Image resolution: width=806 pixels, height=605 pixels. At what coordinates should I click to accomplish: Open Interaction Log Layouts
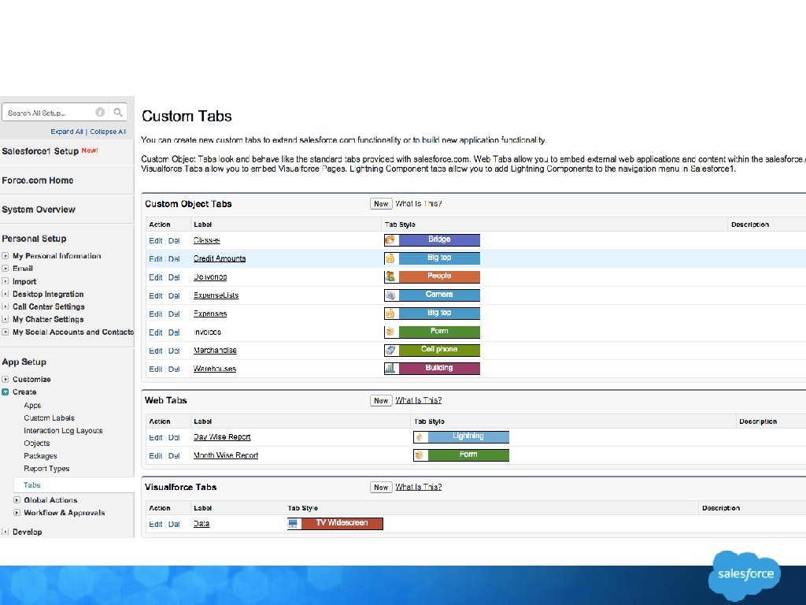(63, 431)
